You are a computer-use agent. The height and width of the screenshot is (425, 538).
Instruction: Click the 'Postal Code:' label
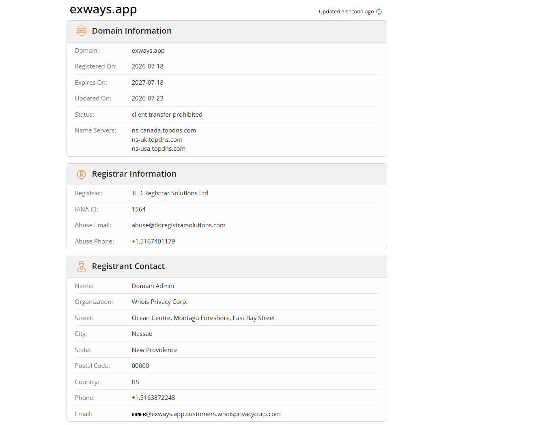point(93,366)
